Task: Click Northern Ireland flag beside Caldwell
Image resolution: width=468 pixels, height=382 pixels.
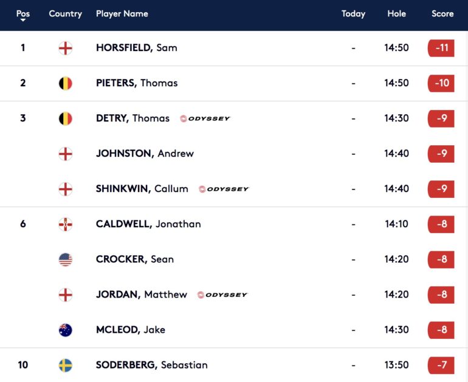Action: [x=65, y=224]
